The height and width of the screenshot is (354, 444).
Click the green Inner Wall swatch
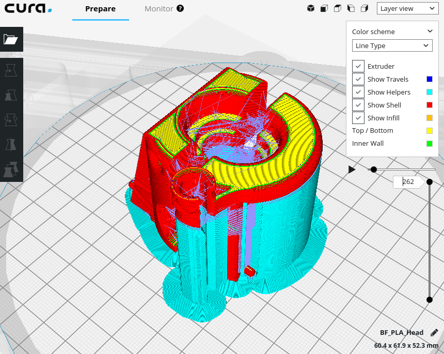pyautogui.click(x=429, y=144)
